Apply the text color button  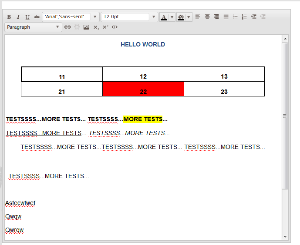pyautogui.click(x=164, y=17)
